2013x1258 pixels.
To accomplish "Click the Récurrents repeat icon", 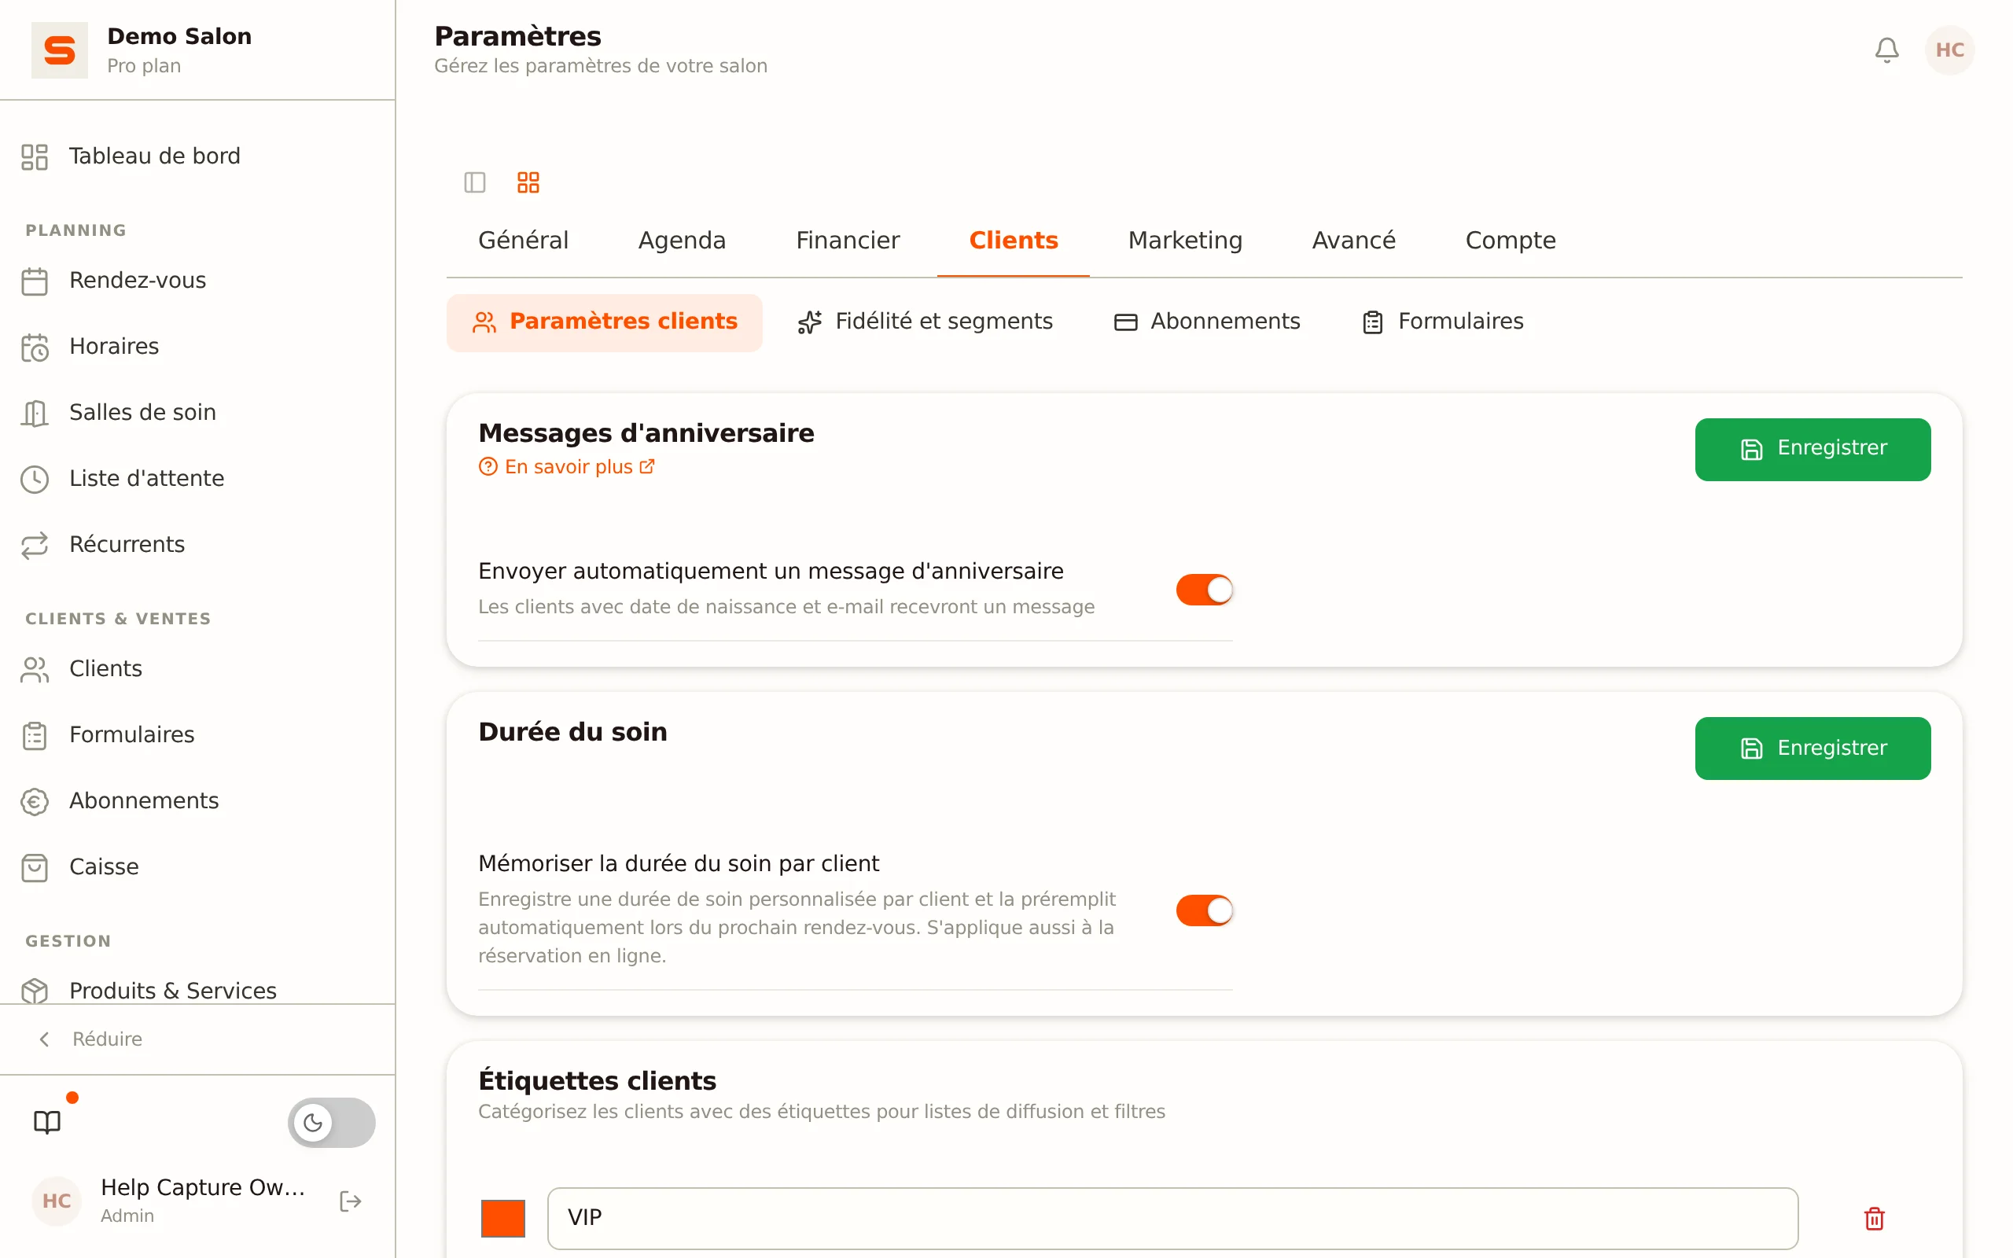I will click(x=35, y=545).
